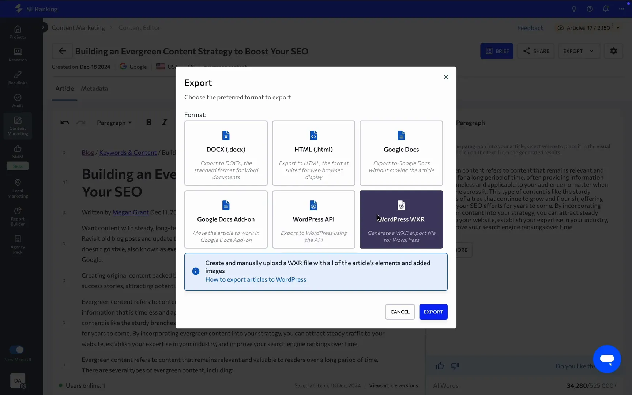Open the Projects section in the sidebar
This screenshot has width=632, height=395.
pos(17,32)
